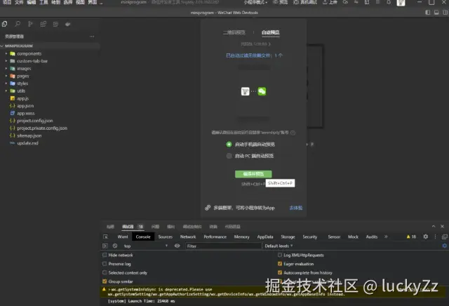Expand the custom-tab-bar folder
The height and width of the screenshot is (306, 449).
[x=6, y=61]
